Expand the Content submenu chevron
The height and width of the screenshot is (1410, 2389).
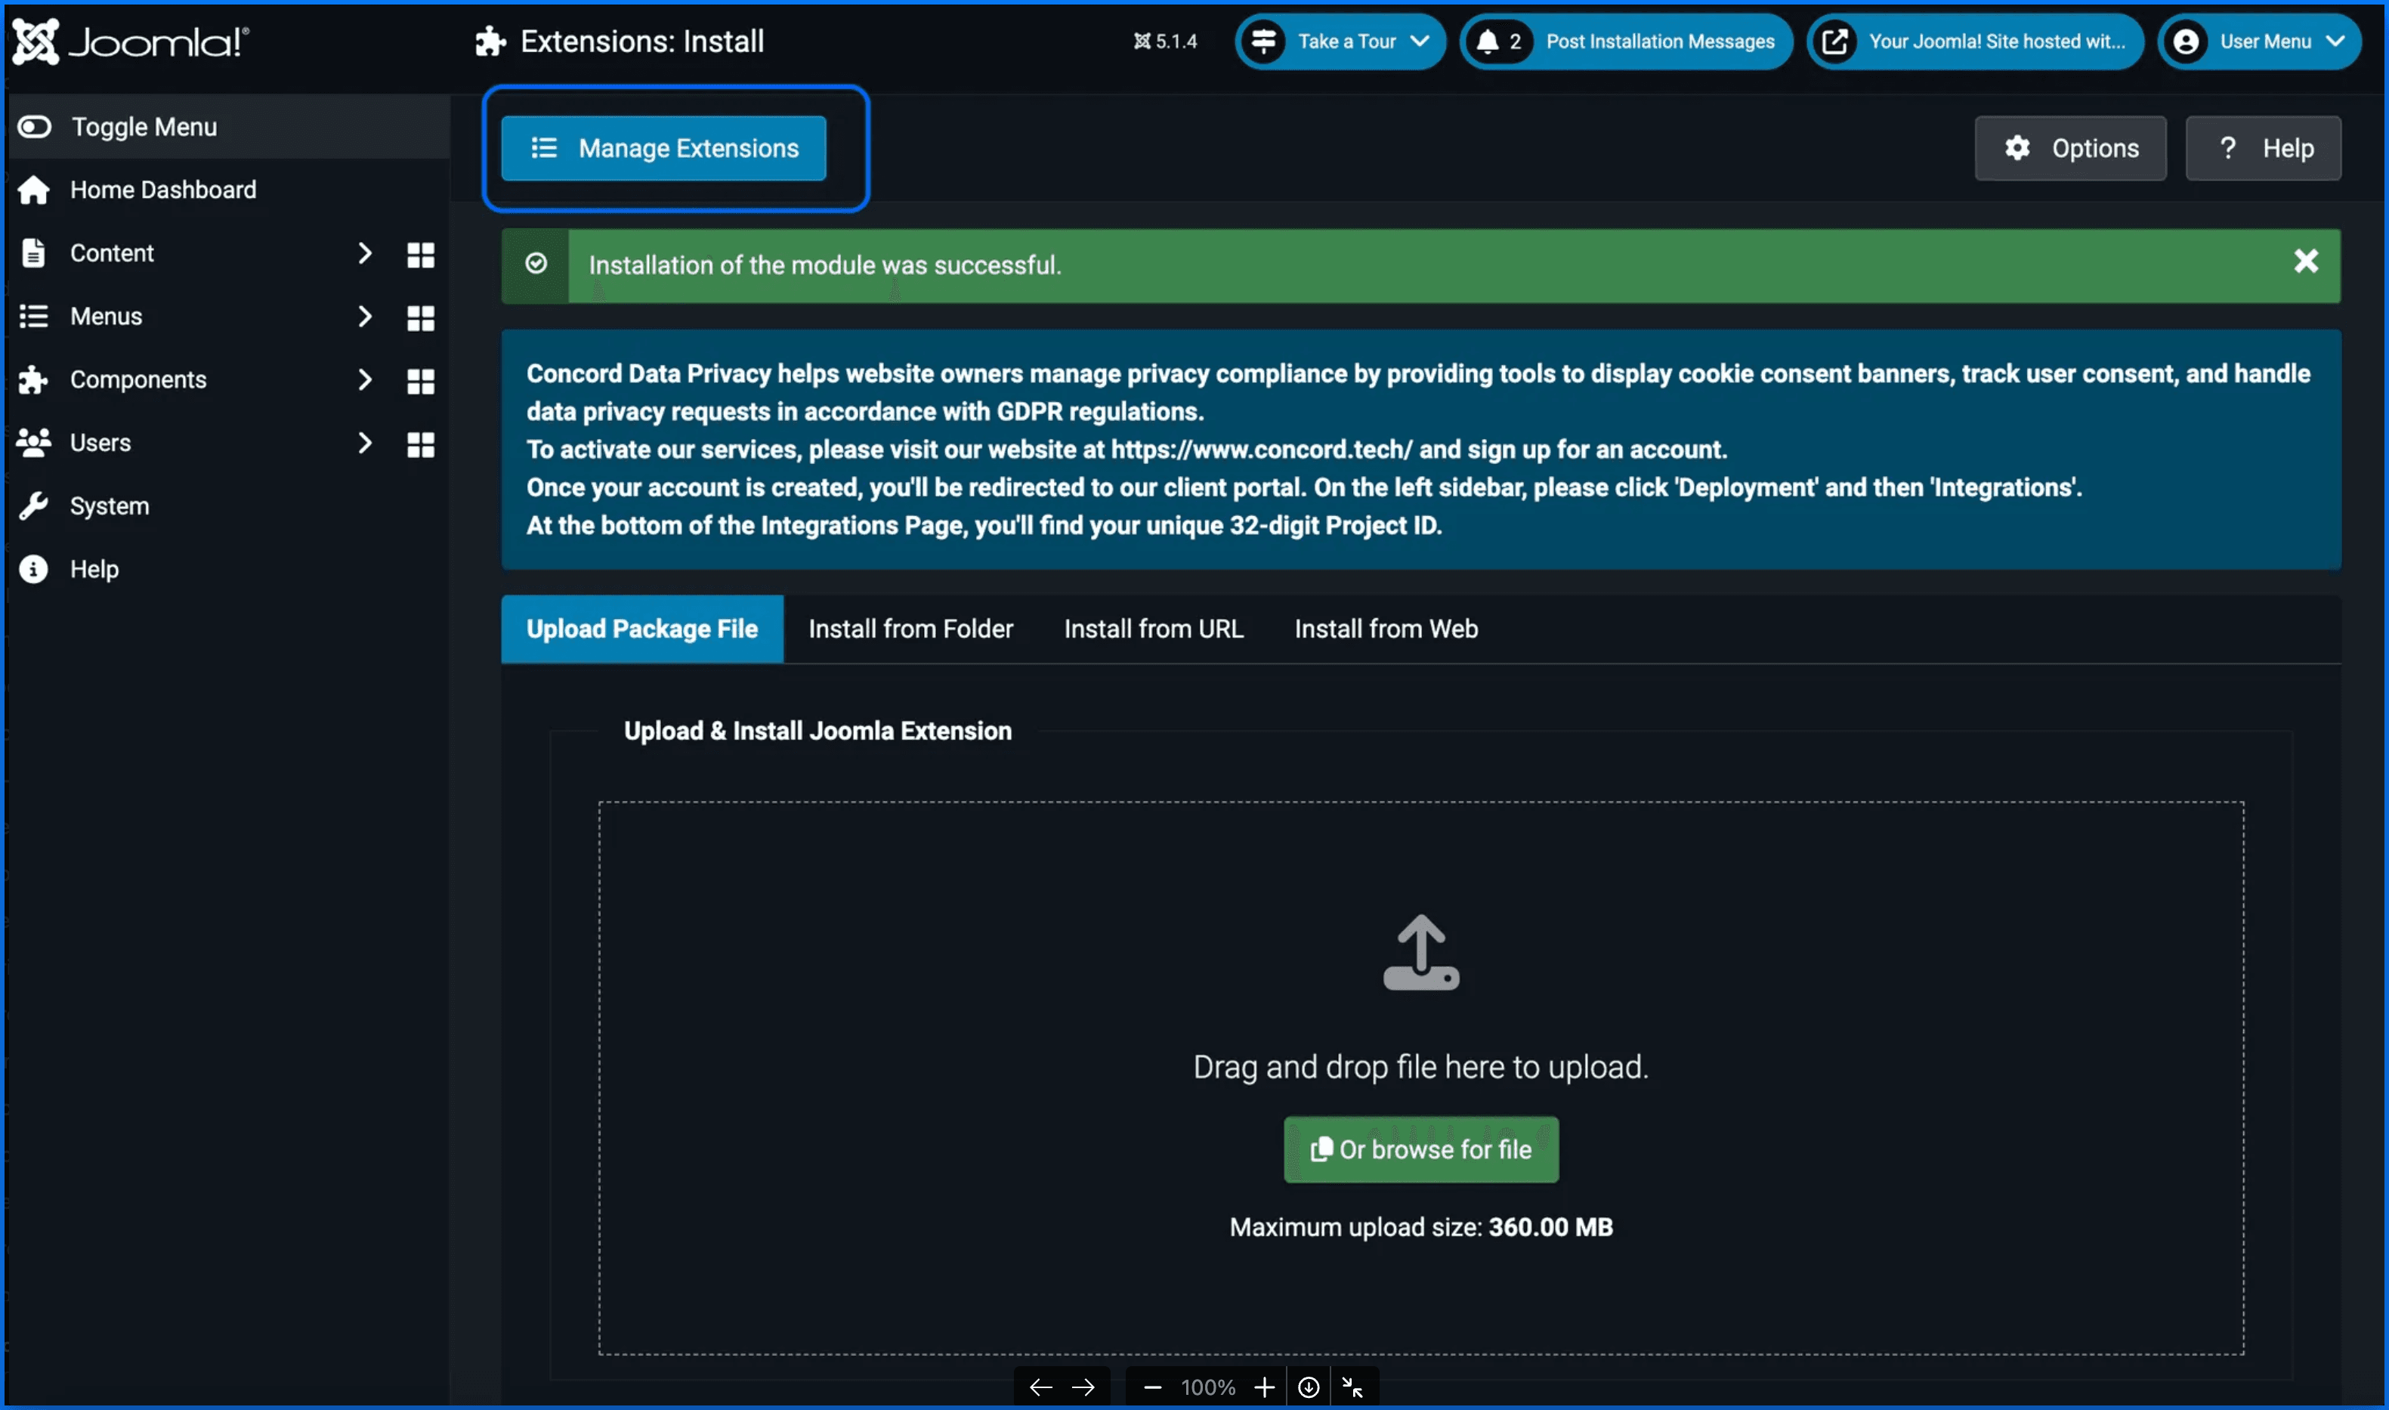pyautogui.click(x=365, y=254)
